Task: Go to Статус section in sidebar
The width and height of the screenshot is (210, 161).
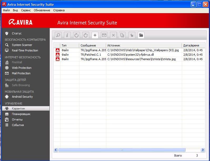Action: point(17,33)
